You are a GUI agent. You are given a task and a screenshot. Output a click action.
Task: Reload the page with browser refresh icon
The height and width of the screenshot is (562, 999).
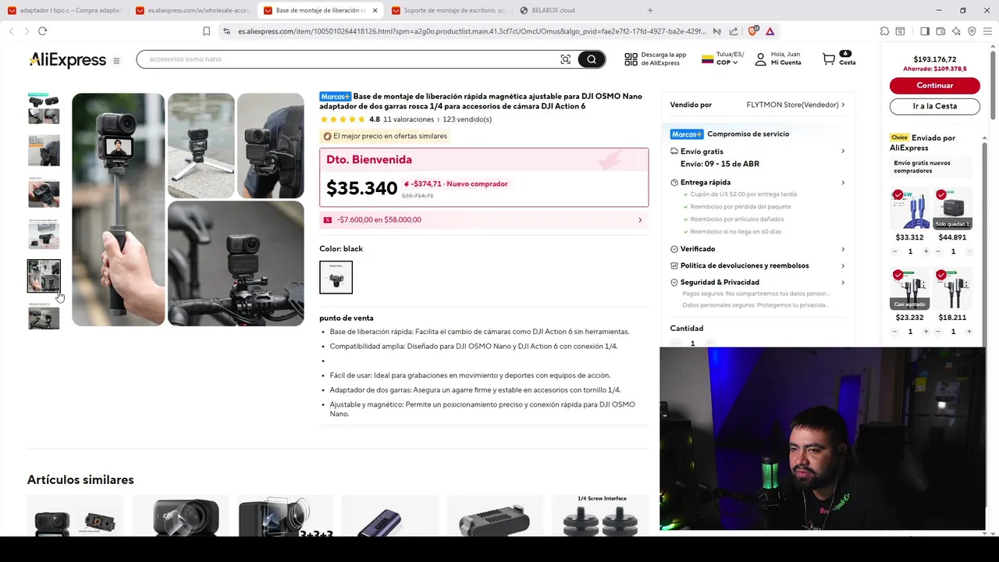tap(42, 31)
